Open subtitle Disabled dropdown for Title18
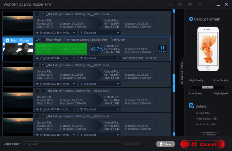Viewport: 232px width, 151px height. 118,33
